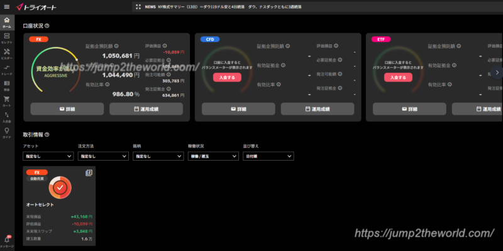Click 運用成績 button in the CFD card

coord(318,109)
